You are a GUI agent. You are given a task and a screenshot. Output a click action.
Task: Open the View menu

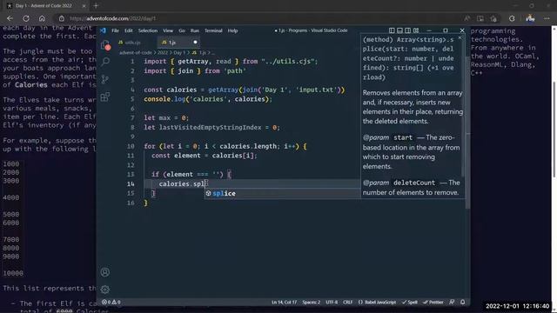tap(168, 30)
